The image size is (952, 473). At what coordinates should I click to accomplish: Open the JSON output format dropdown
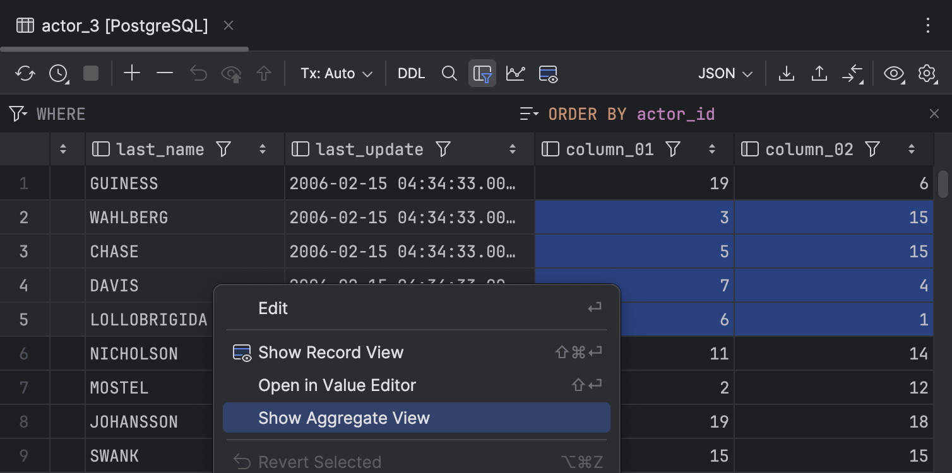click(x=724, y=73)
